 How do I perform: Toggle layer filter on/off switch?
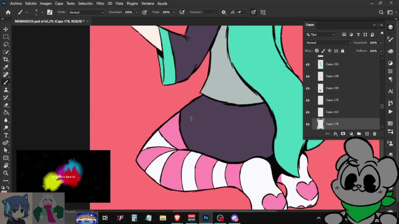click(x=382, y=34)
